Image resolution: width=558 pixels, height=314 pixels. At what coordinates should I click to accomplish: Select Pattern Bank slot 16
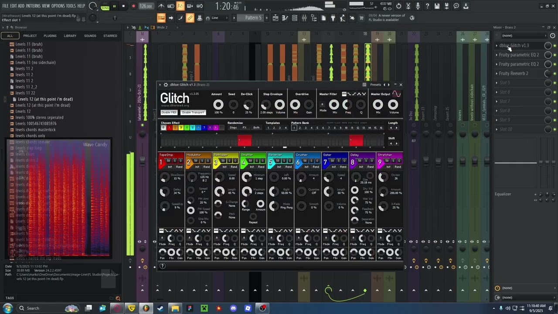pos(381,128)
